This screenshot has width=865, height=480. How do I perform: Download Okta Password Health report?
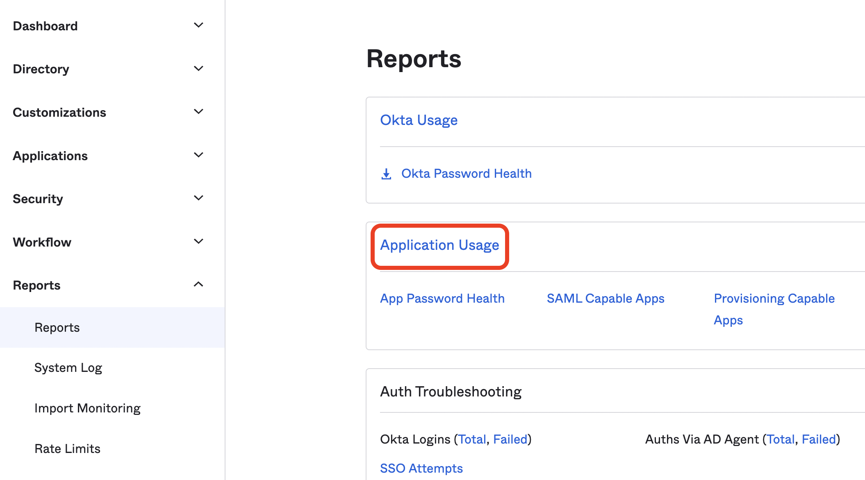[466, 174]
